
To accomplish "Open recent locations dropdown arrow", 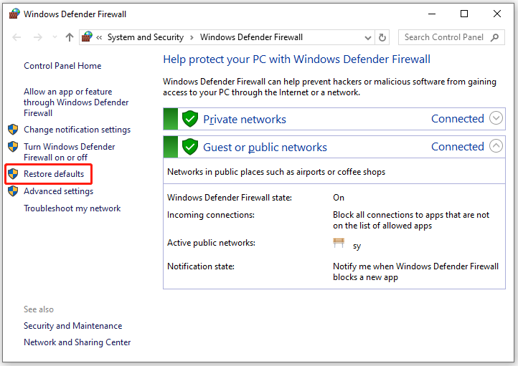I will pos(55,37).
